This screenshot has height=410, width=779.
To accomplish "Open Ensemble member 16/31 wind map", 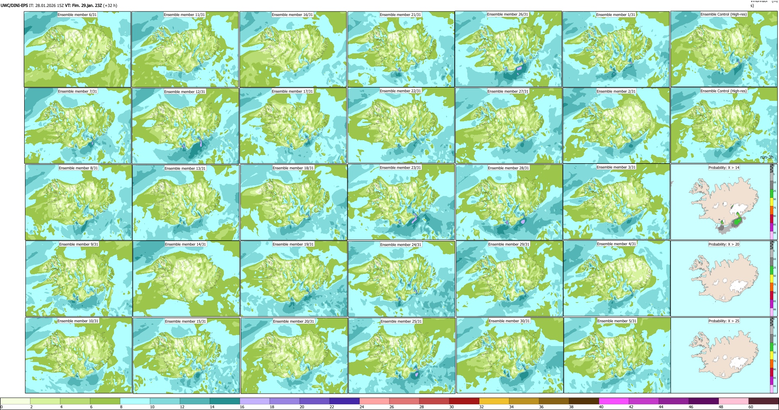I will tap(293, 49).
